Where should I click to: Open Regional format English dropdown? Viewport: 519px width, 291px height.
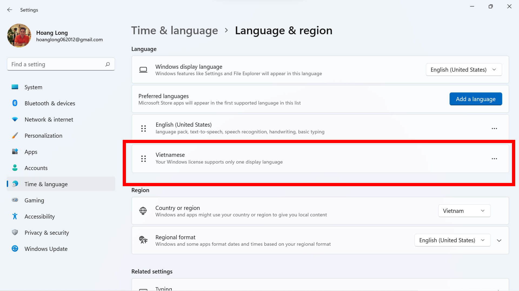click(453, 240)
